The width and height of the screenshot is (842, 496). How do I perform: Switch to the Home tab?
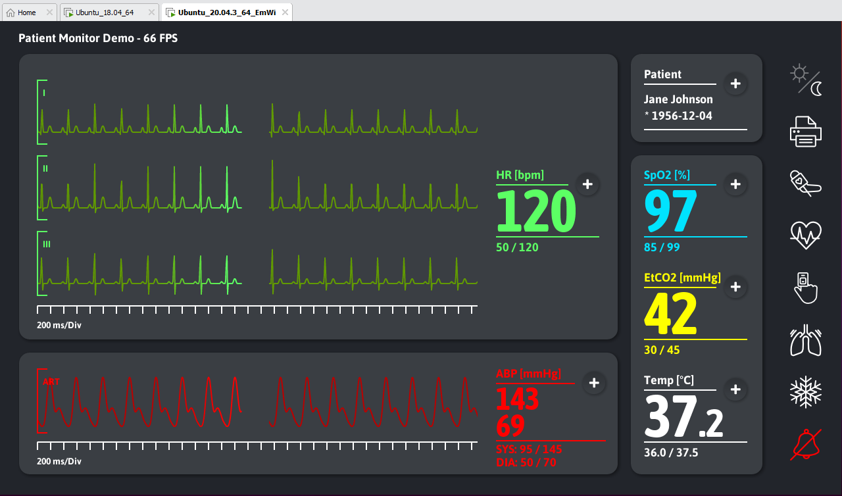26,12
